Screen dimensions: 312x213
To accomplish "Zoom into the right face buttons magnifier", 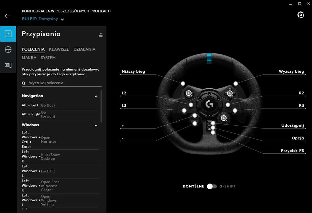I will point(230,93).
